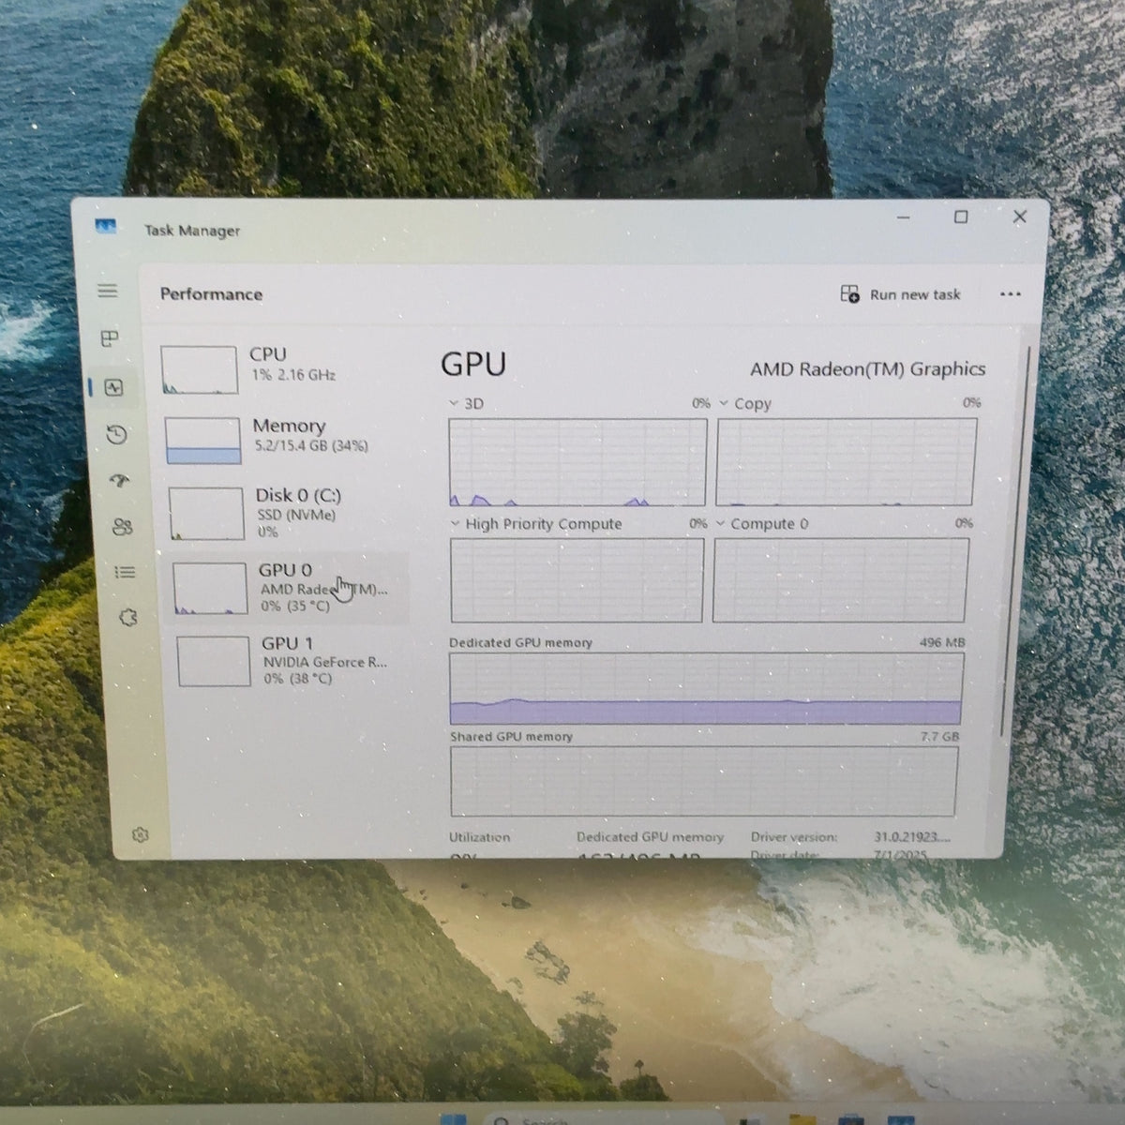Open the Startup apps icon
This screenshot has width=1125, height=1125.
(x=120, y=481)
